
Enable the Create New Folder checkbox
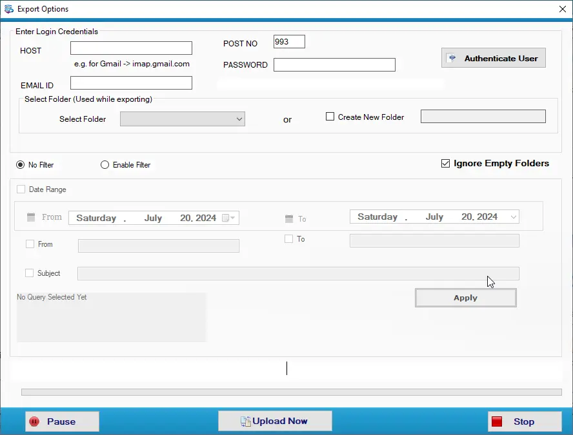pyautogui.click(x=330, y=117)
